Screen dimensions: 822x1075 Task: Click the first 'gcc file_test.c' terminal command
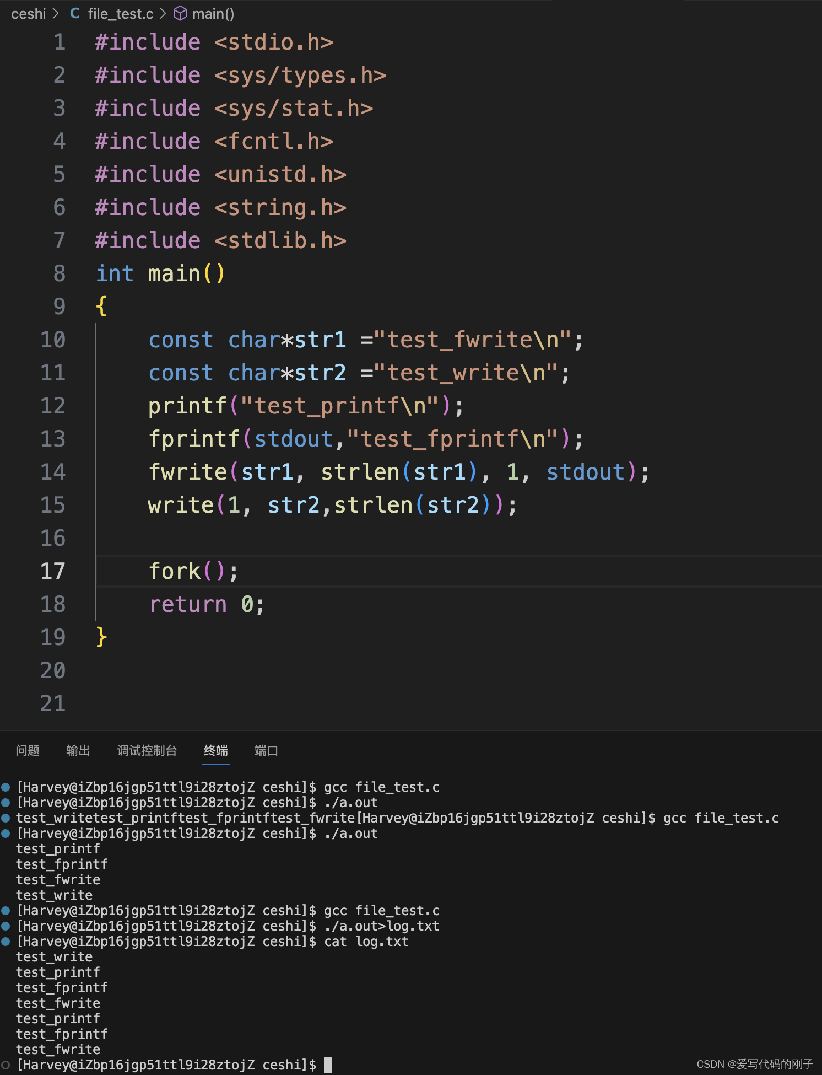point(382,787)
